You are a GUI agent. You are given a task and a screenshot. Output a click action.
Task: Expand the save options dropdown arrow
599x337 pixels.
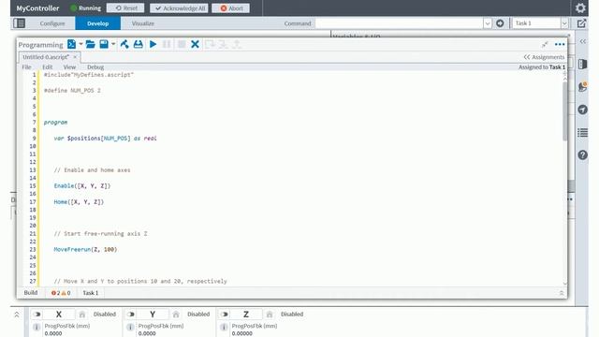coord(113,44)
